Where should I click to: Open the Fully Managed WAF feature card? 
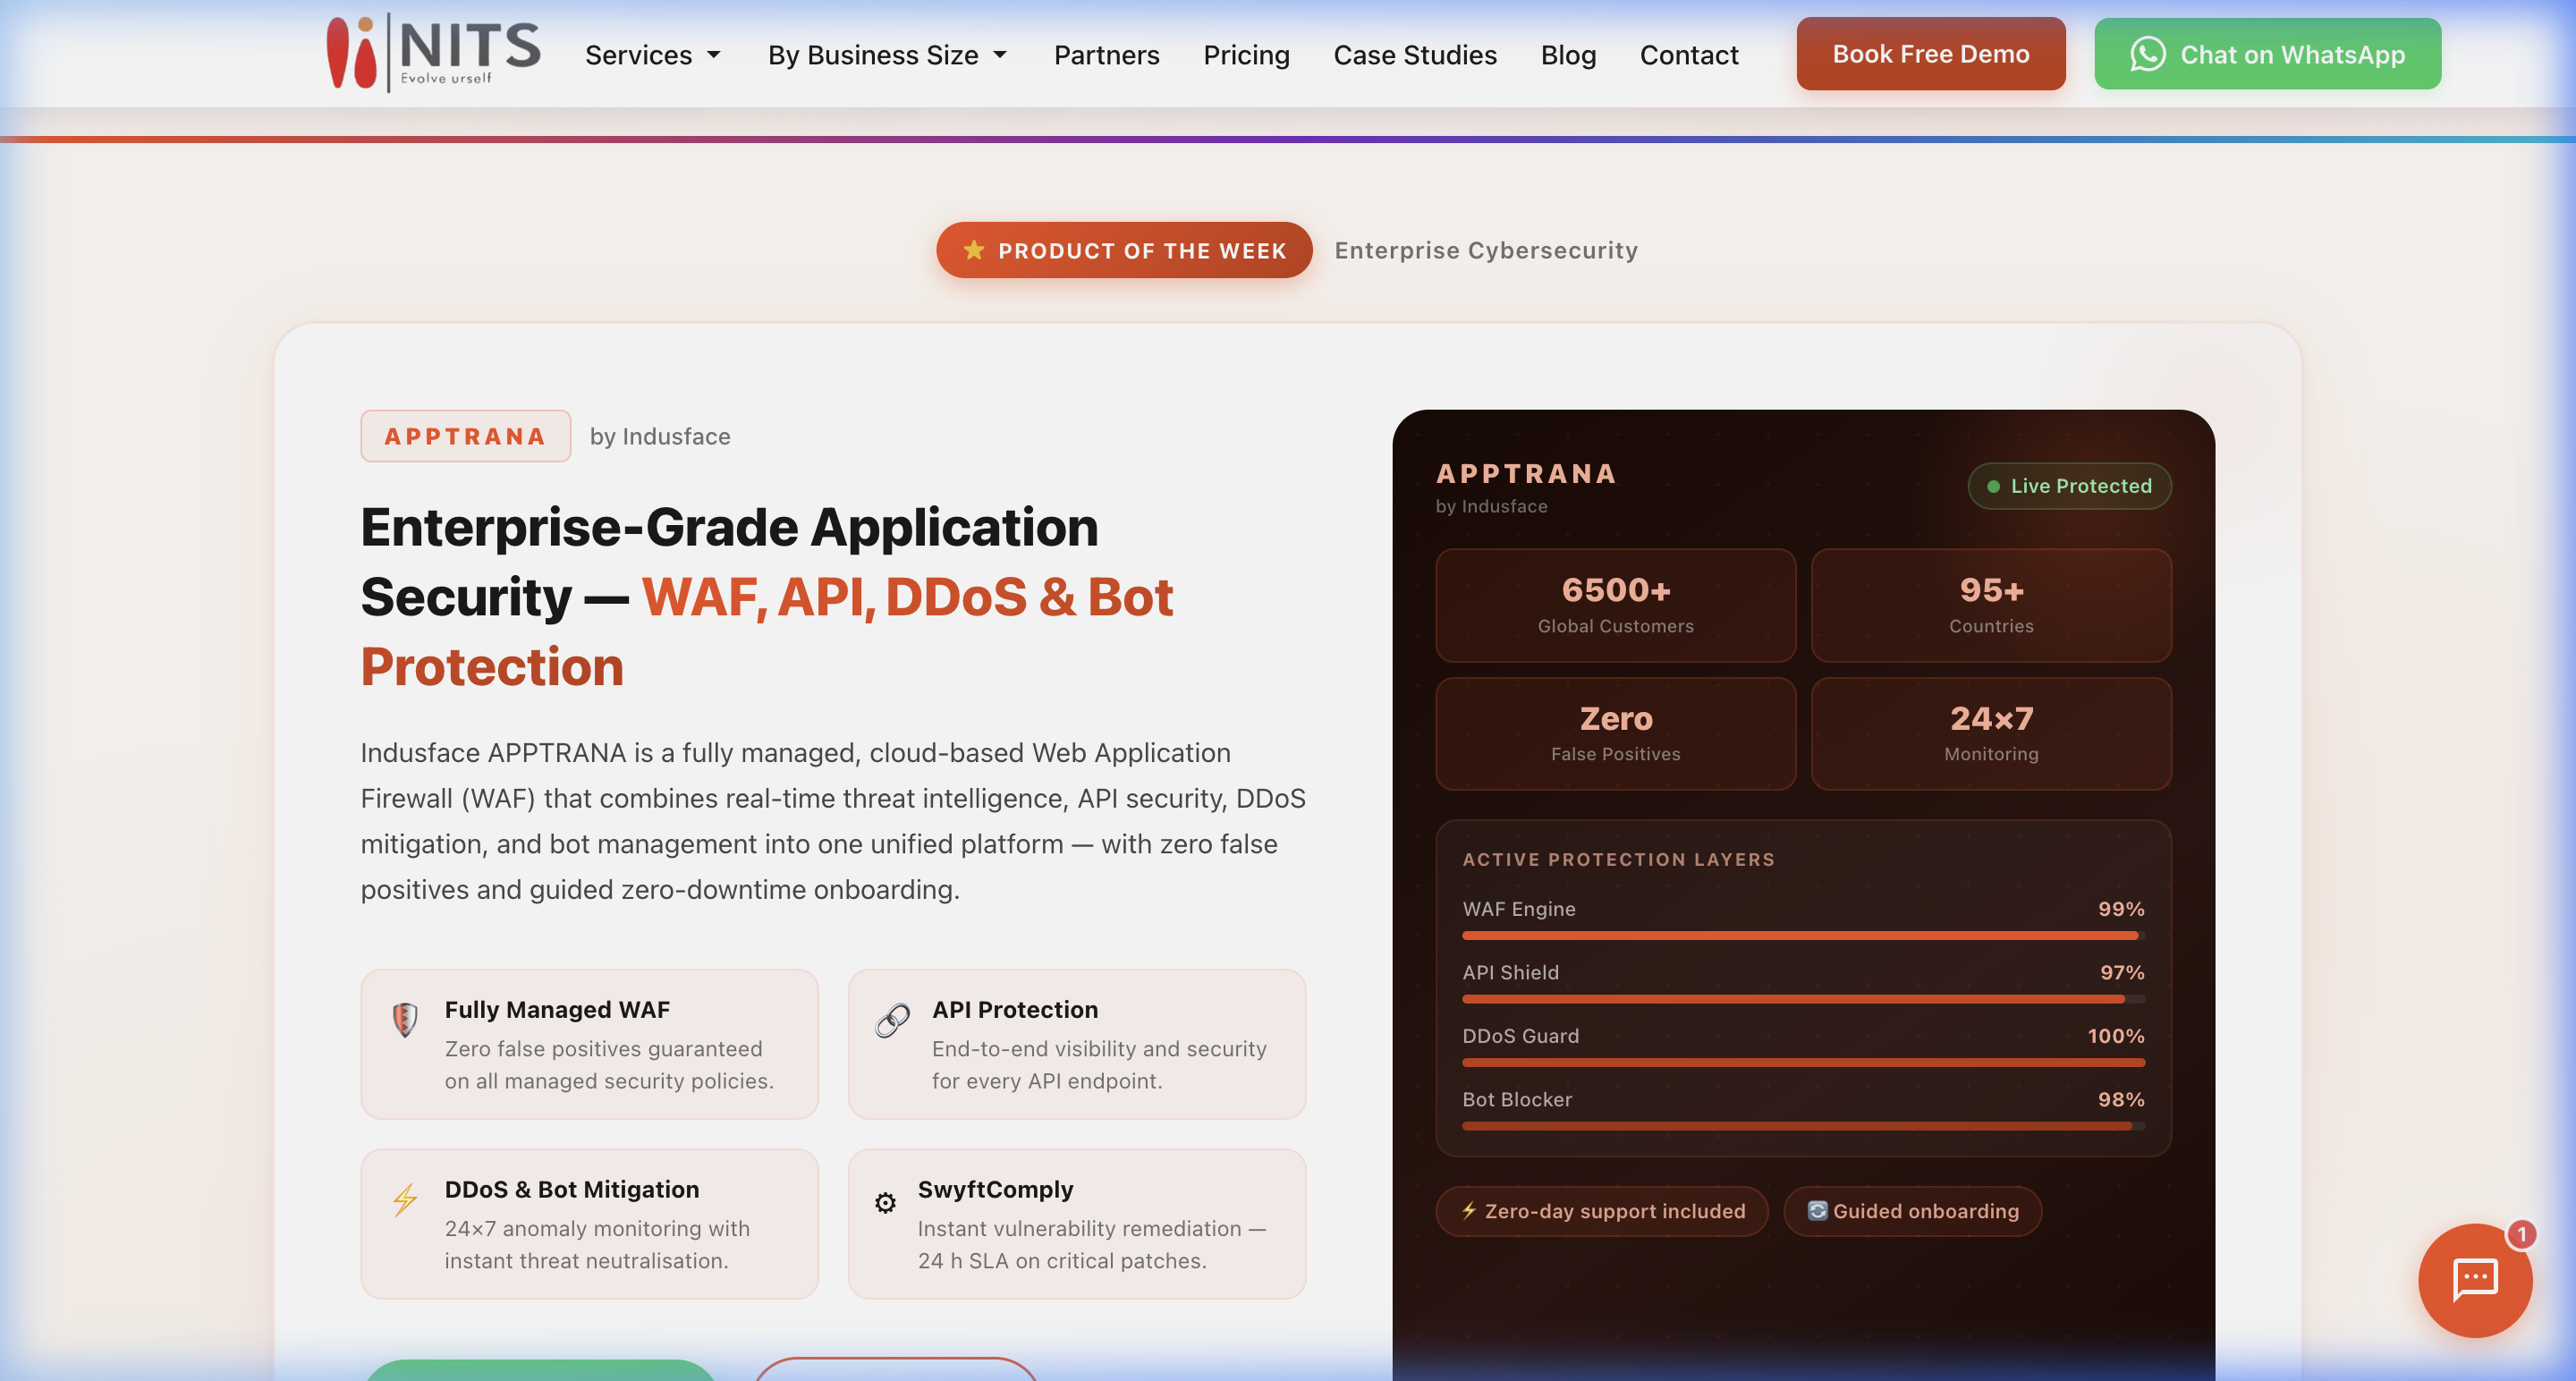pyautogui.click(x=589, y=1044)
